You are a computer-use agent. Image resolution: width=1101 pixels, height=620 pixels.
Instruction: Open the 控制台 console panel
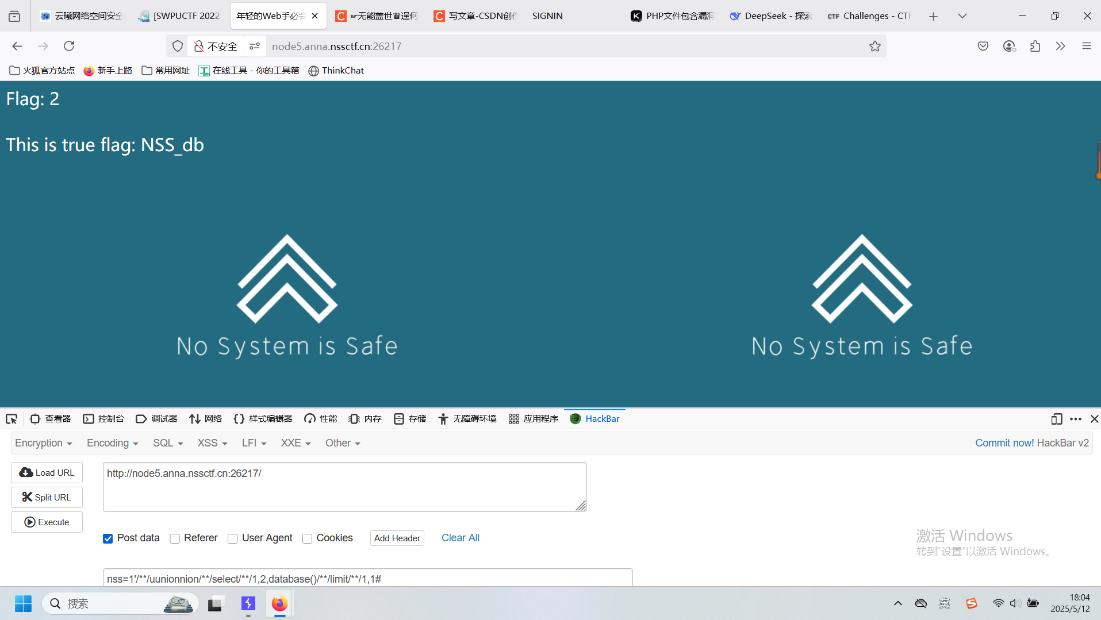coord(103,419)
